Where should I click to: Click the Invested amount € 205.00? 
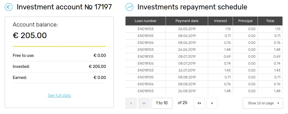(x=97, y=67)
